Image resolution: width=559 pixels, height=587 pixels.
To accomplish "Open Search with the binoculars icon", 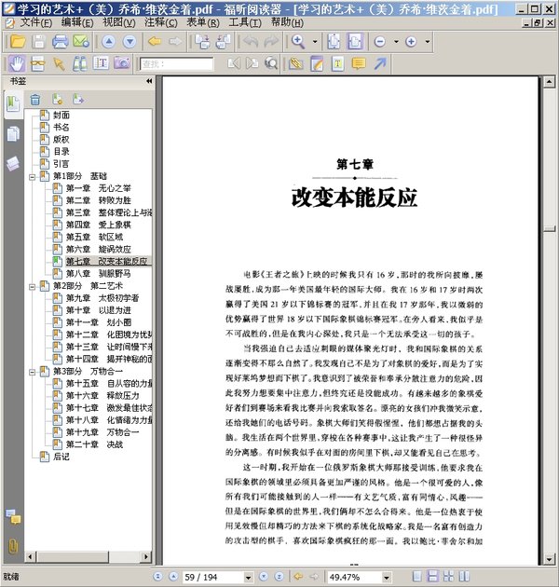I will point(80,63).
